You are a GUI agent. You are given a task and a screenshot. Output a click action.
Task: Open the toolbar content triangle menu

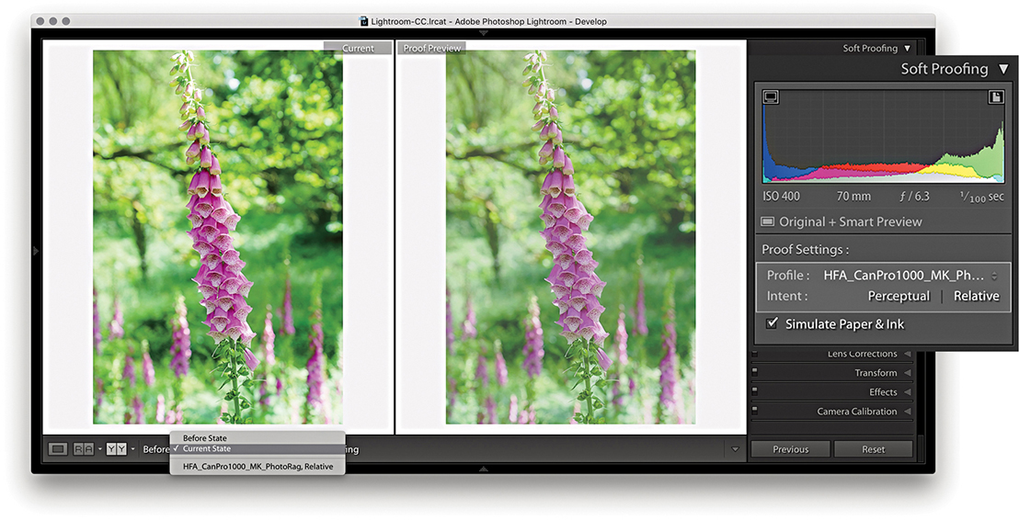point(735,449)
